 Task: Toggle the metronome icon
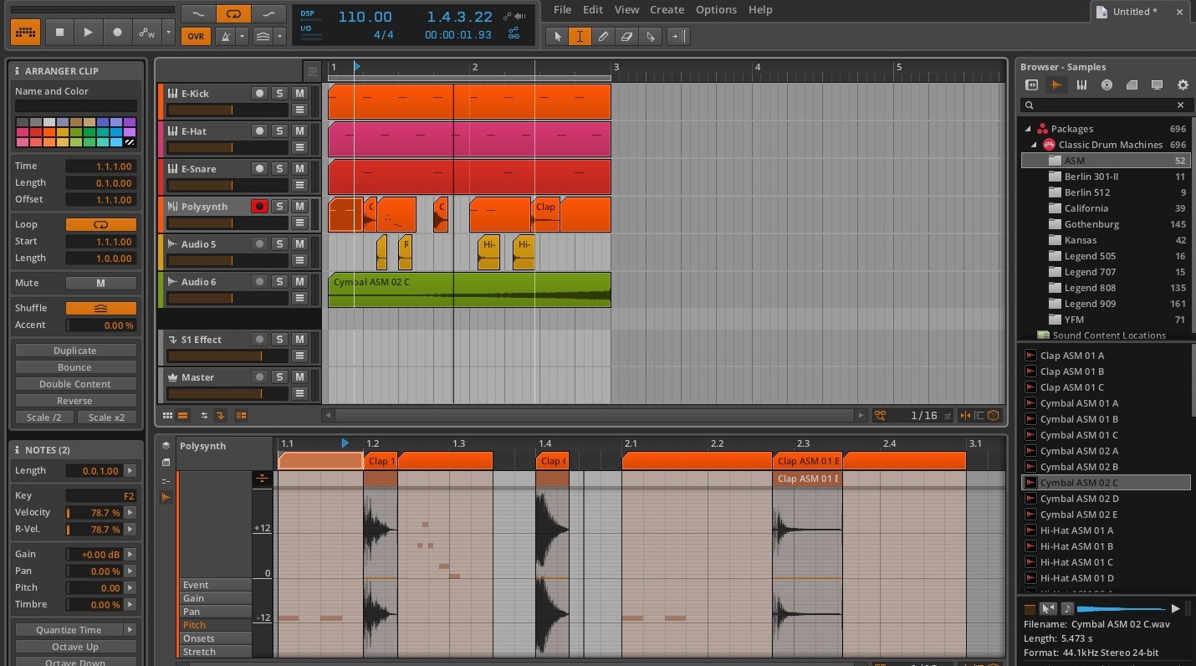point(225,36)
